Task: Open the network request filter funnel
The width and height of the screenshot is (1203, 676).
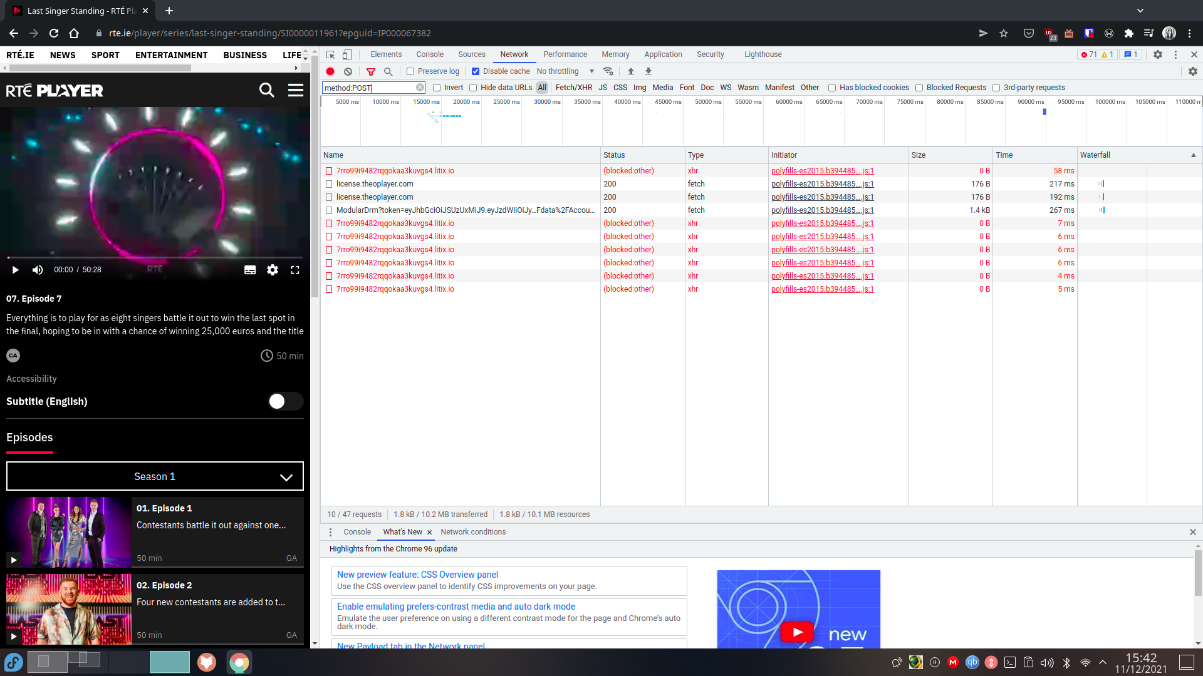Action: point(371,71)
